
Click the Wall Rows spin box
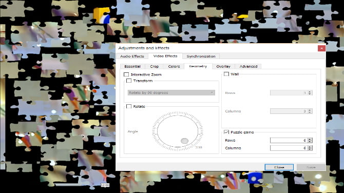pyautogui.click(x=291, y=93)
